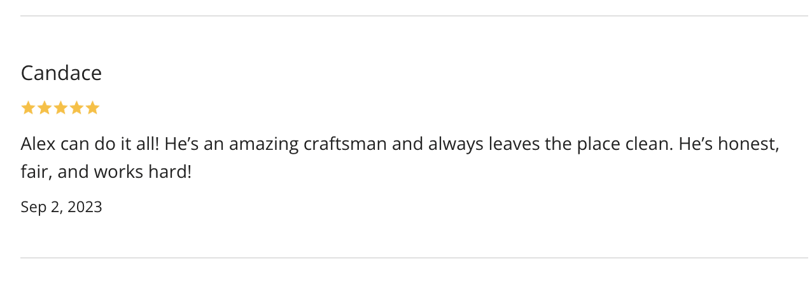The image size is (812, 282).
Task: Click the fourth star in the rating
Action: click(x=76, y=108)
